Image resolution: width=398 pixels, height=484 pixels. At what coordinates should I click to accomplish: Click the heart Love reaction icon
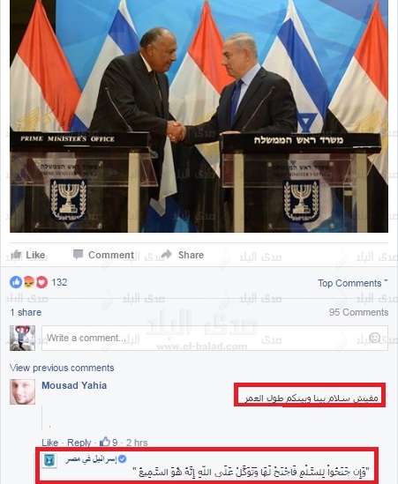click(41, 282)
